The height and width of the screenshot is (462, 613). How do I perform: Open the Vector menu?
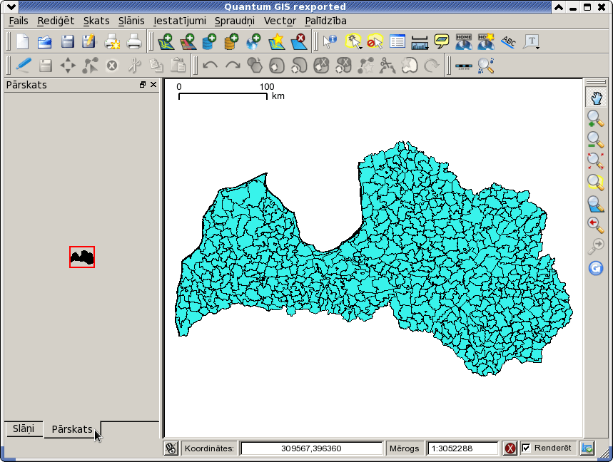(280, 21)
